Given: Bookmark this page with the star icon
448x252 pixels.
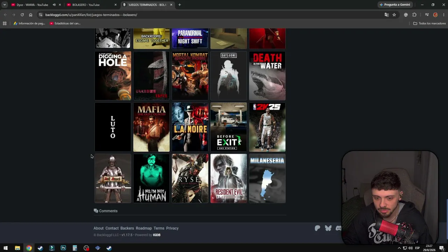Looking at the screenshot, I should [x=394, y=15].
